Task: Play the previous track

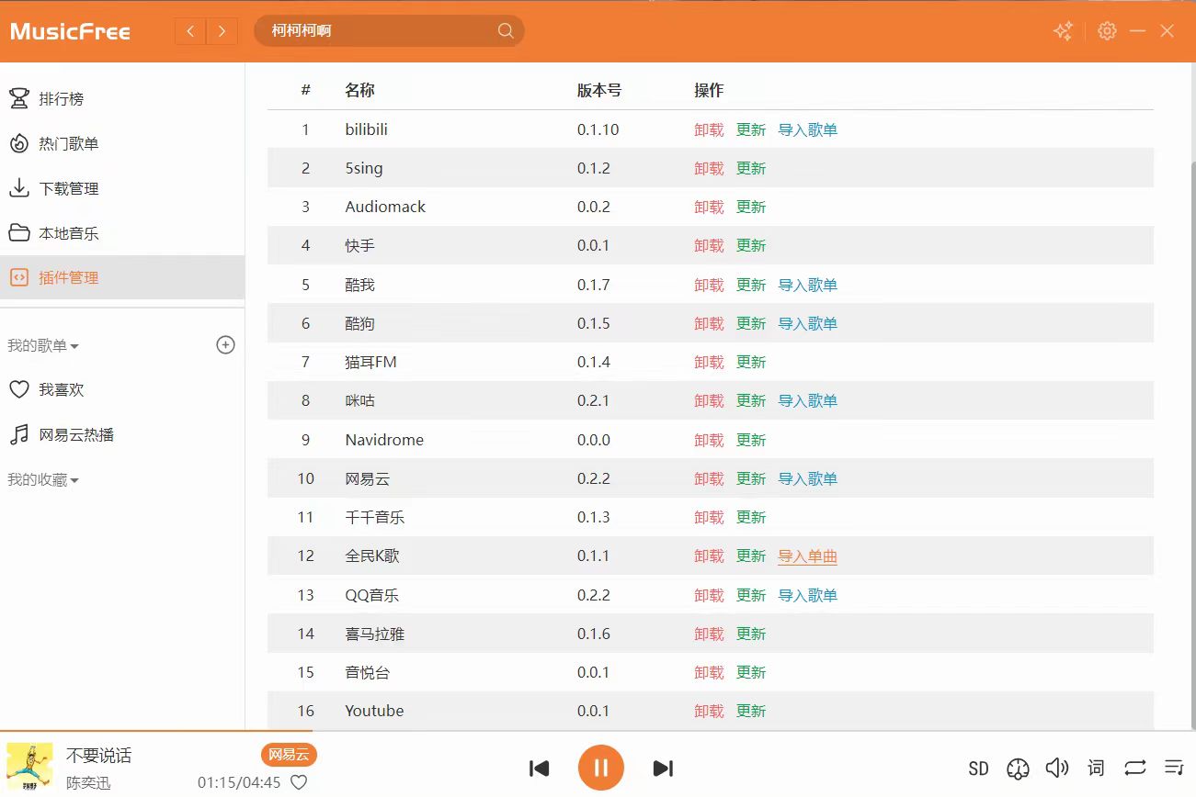Action: 540,769
